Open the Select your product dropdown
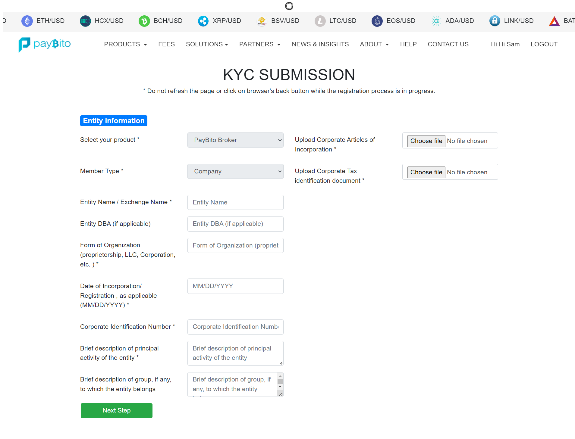575x439 pixels. point(235,140)
